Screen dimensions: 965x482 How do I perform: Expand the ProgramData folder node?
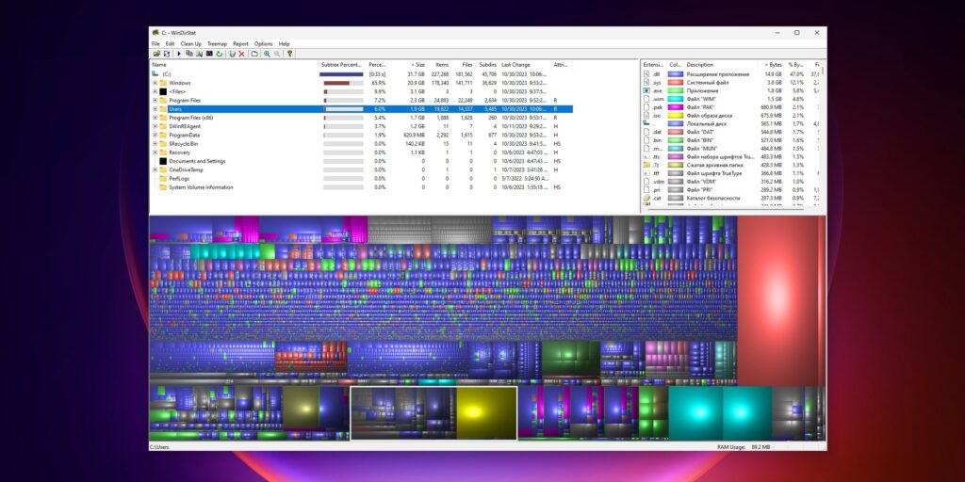155,136
